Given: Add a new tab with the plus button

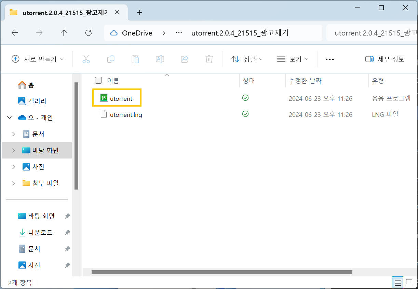Looking at the screenshot, I should (139, 12).
